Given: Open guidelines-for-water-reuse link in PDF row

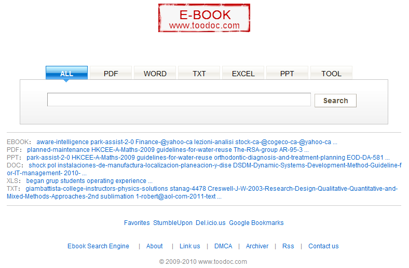Looking at the screenshot, I should point(194,150).
